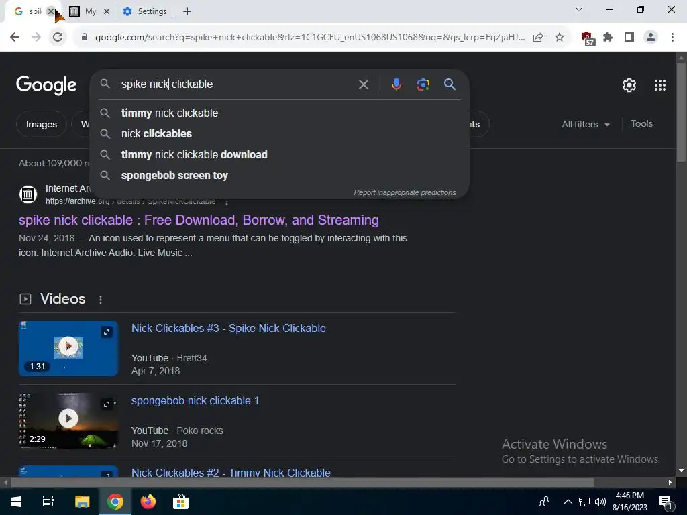This screenshot has width=687, height=515.
Task: Clear the search box with the X
Action: click(364, 84)
